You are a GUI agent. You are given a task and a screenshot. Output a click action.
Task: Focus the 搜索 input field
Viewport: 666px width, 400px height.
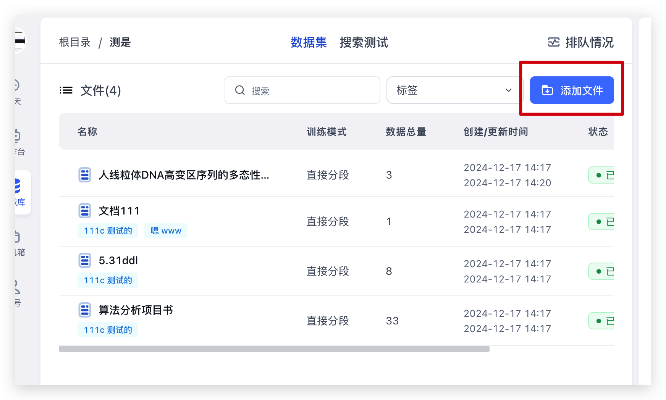309,90
